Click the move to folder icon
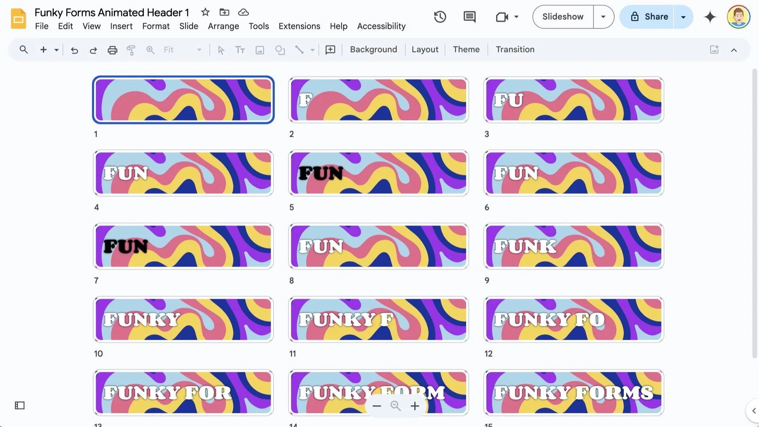The height and width of the screenshot is (427, 759). [224, 12]
